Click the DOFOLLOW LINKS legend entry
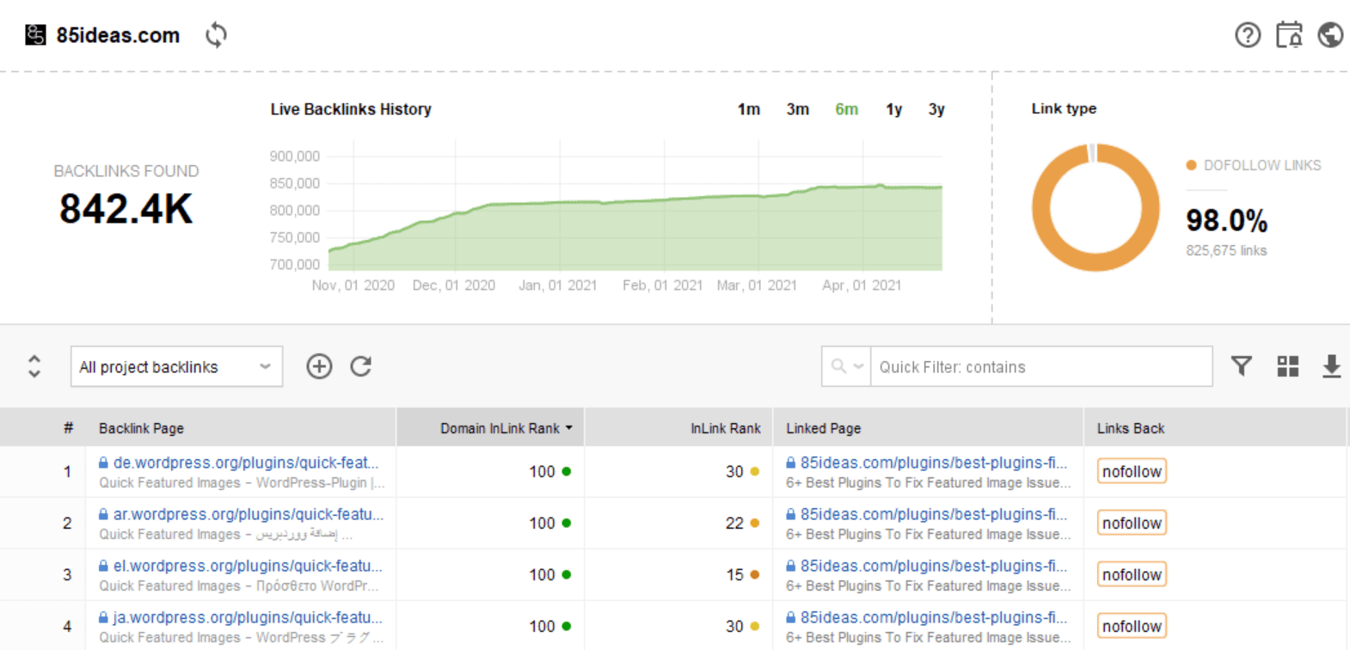The image size is (1350, 650). pos(1254,165)
